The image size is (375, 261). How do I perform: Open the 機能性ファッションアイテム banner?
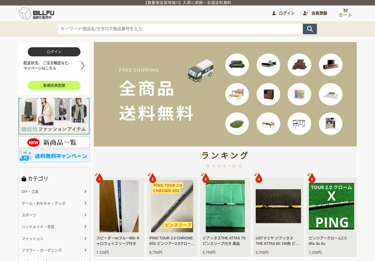[54, 116]
